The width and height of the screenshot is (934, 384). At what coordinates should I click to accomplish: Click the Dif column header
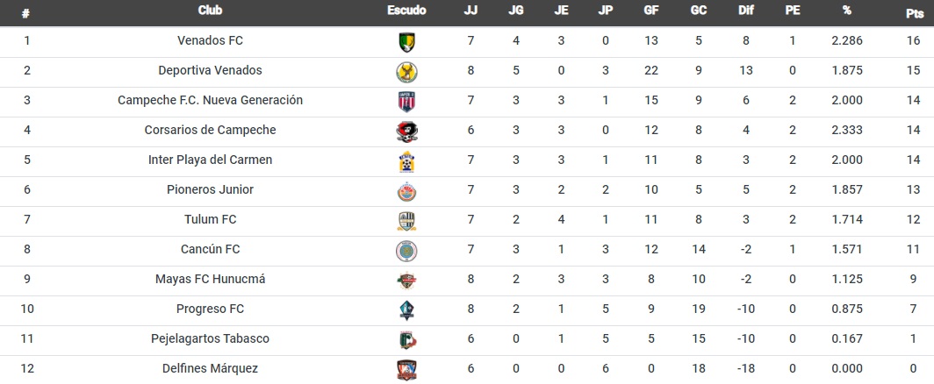tap(746, 11)
